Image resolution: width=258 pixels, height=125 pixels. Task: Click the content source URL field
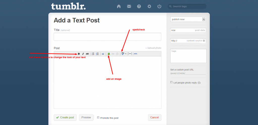pos(188,41)
